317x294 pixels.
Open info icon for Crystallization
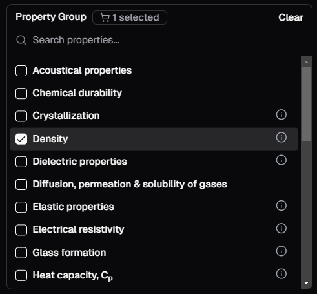click(x=281, y=114)
